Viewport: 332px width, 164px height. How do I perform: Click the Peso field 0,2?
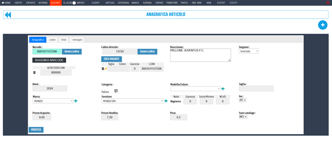coord(178,117)
